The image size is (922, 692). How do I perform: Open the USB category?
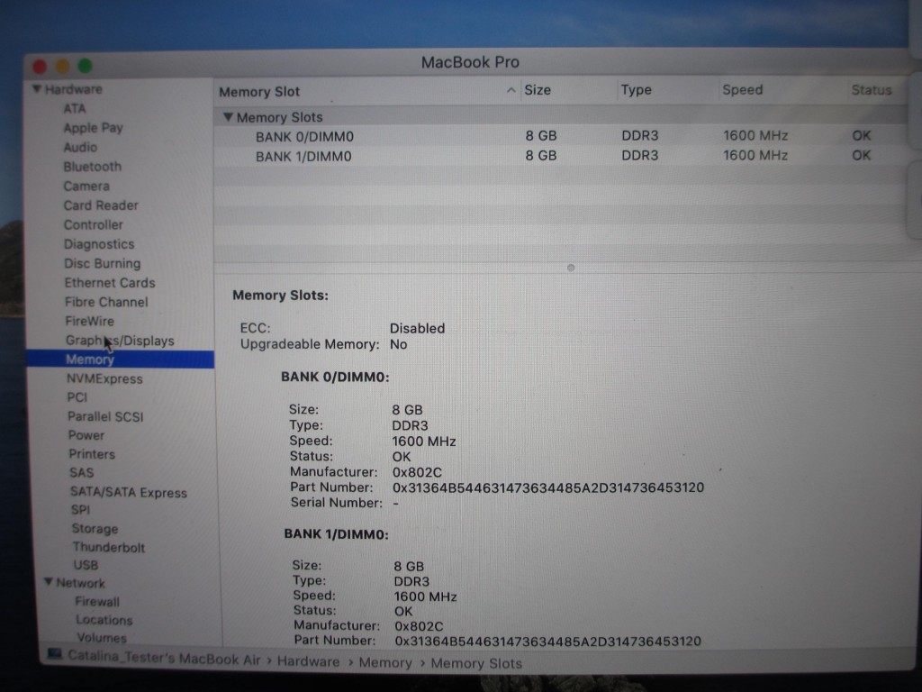click(86, 565)
